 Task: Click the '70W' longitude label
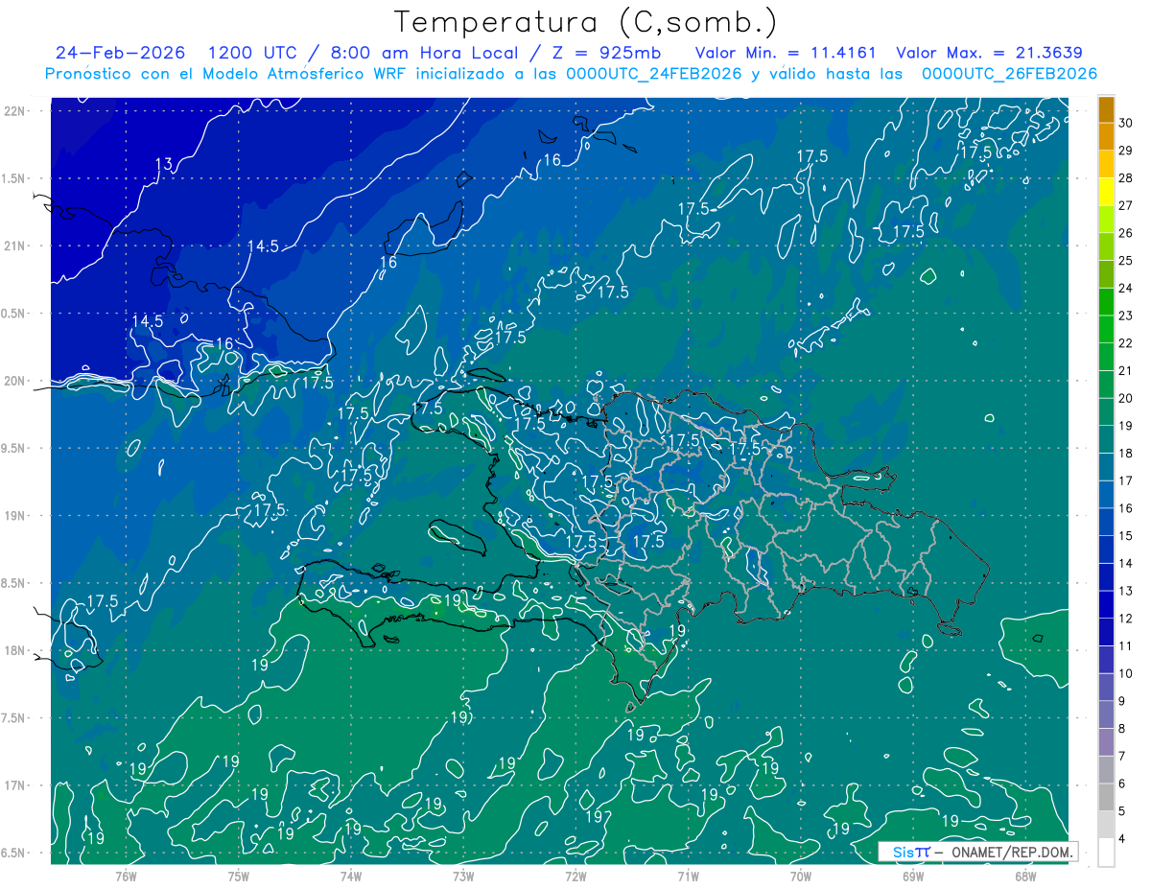[800, 876]
